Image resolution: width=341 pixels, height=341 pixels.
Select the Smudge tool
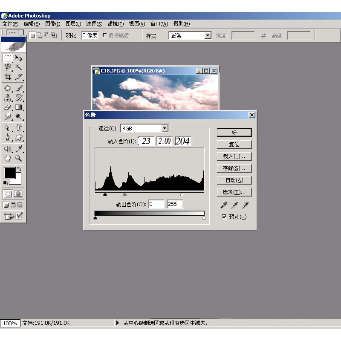(8, 116)
